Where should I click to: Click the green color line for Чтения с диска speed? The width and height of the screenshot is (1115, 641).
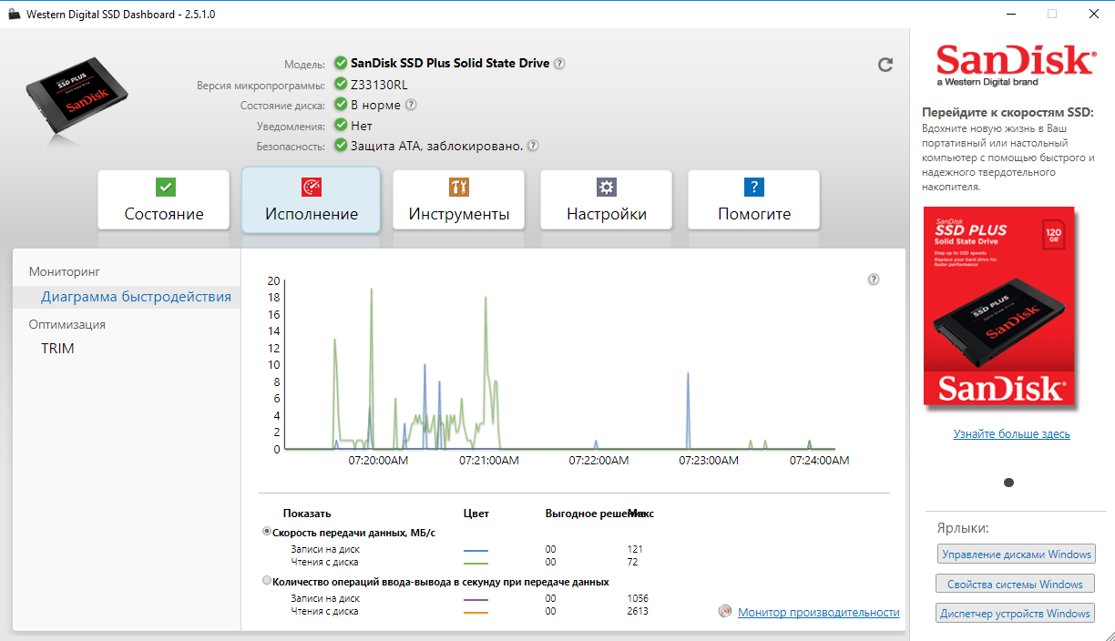476,564
